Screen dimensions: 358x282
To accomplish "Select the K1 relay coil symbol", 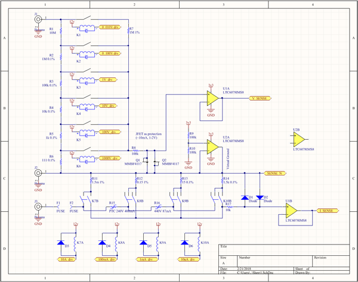I will pos(87,28).
